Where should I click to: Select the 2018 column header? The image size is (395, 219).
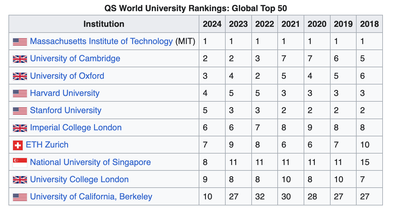[x=369, y=24]
